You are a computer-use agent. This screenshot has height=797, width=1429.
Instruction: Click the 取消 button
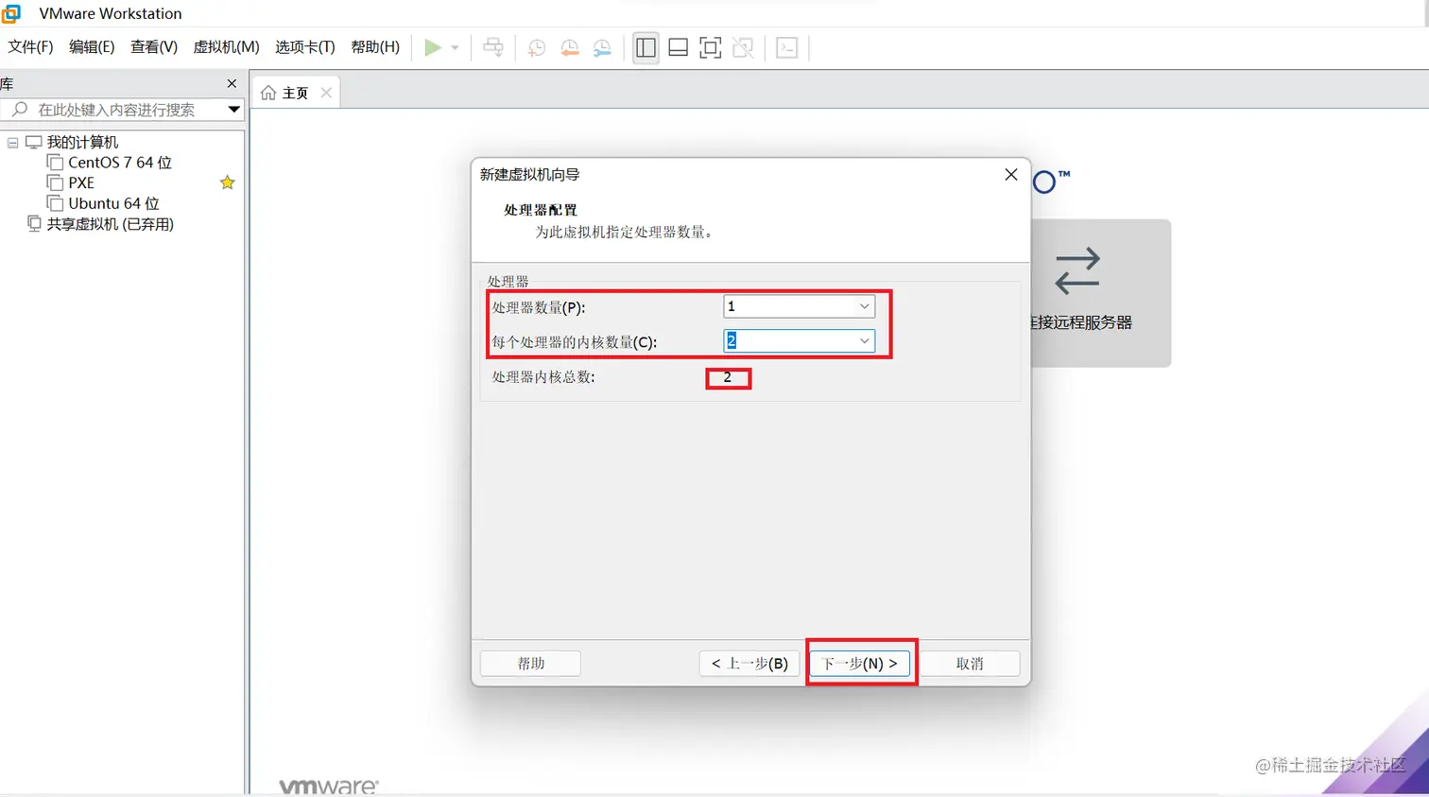pyautogui.click(x=970, y=664)
